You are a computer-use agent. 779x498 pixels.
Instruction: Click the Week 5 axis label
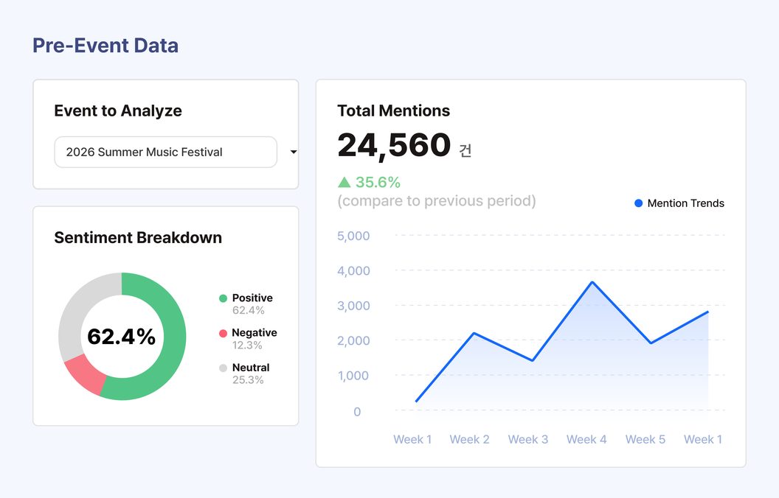(645, 440)
